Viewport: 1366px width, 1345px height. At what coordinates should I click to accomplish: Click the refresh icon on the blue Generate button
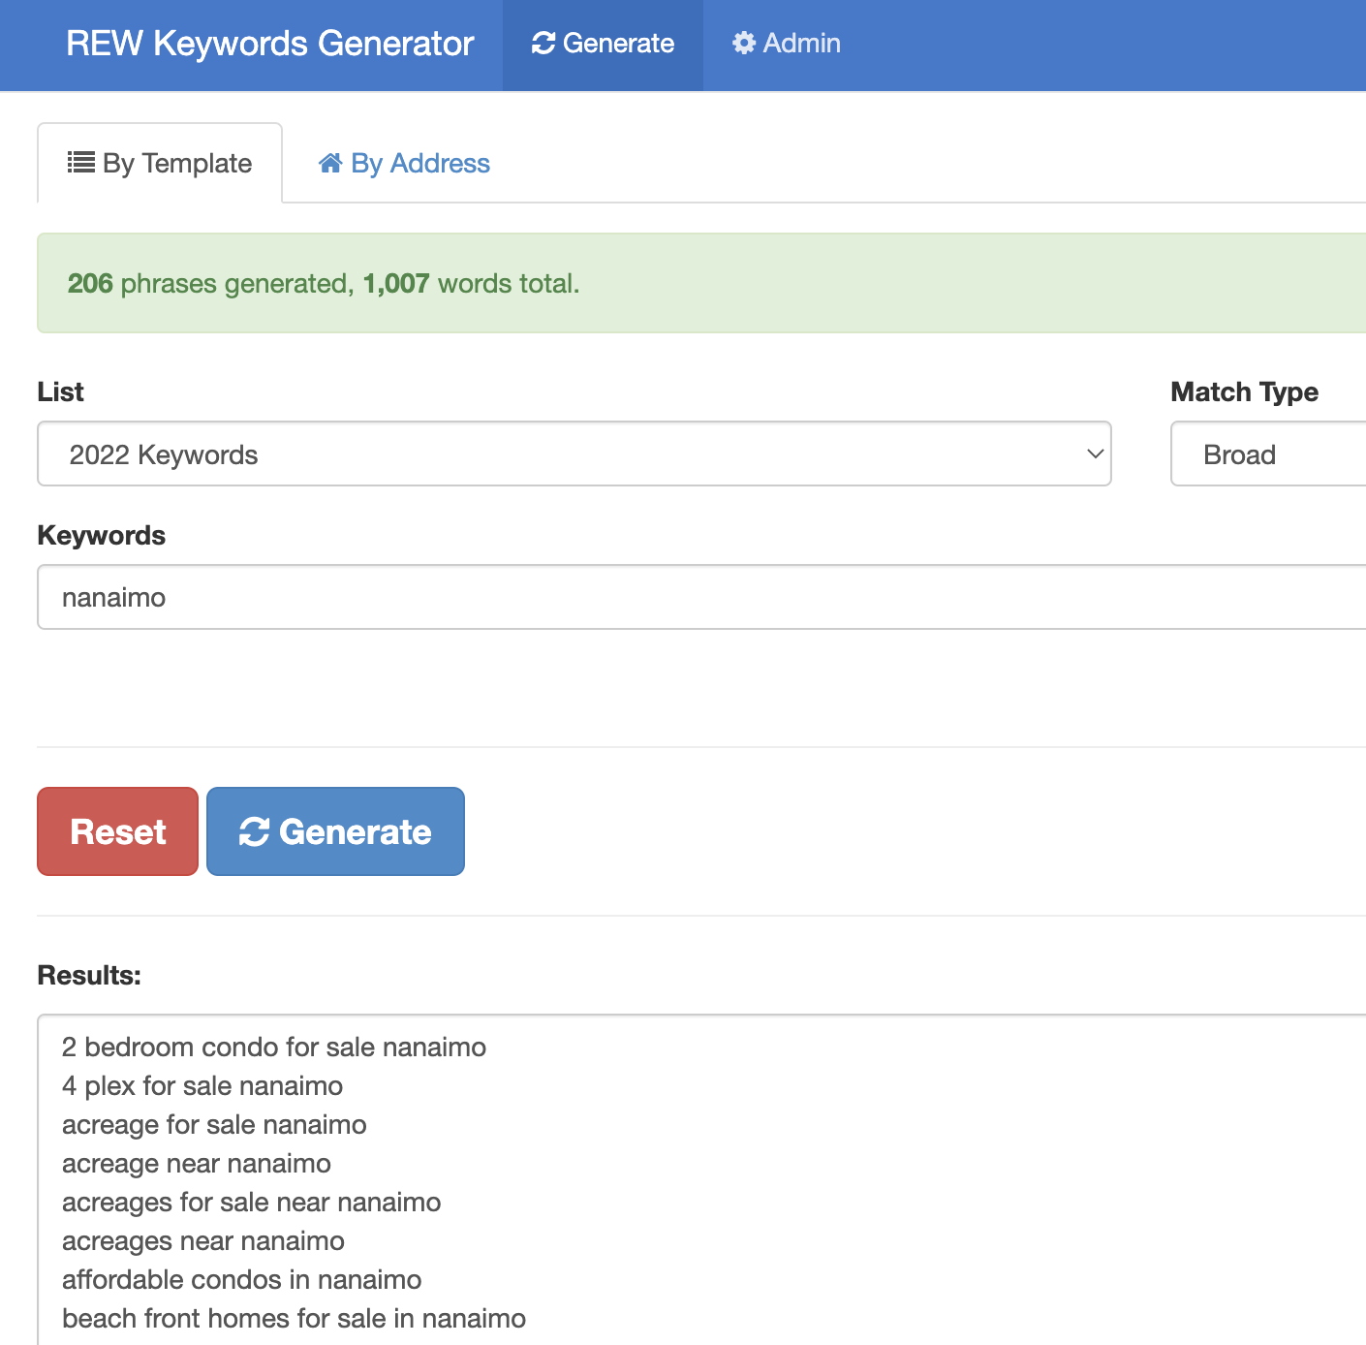[254, 832]
